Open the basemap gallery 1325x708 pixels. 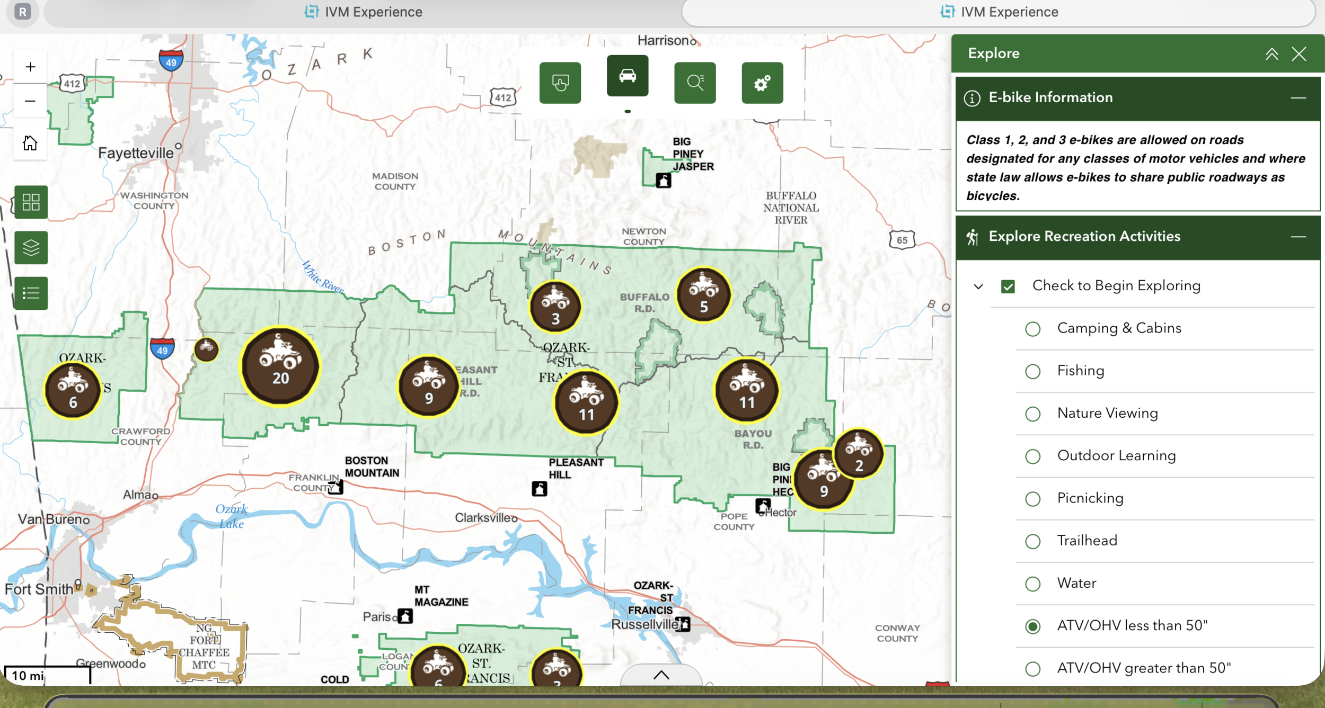point(30,202)
